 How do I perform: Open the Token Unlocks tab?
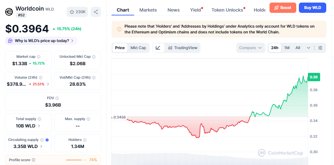point(227,10)
